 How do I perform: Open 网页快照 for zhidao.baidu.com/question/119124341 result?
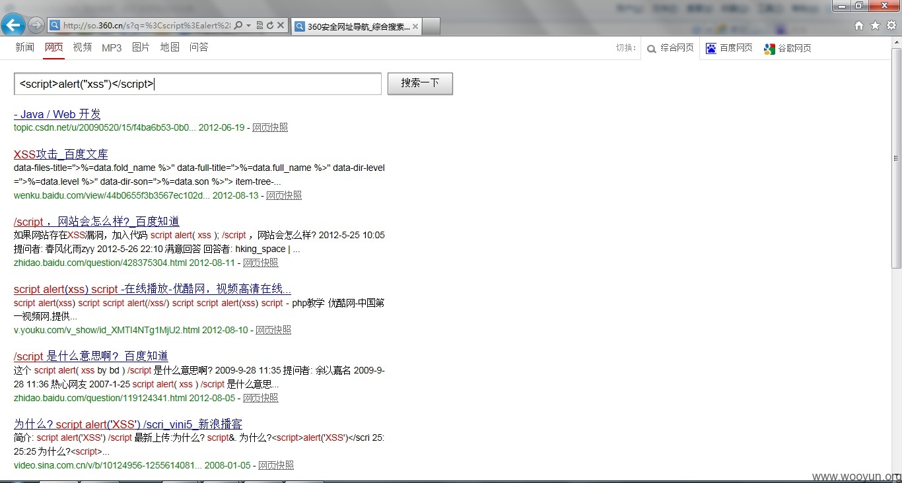(261, 398)
